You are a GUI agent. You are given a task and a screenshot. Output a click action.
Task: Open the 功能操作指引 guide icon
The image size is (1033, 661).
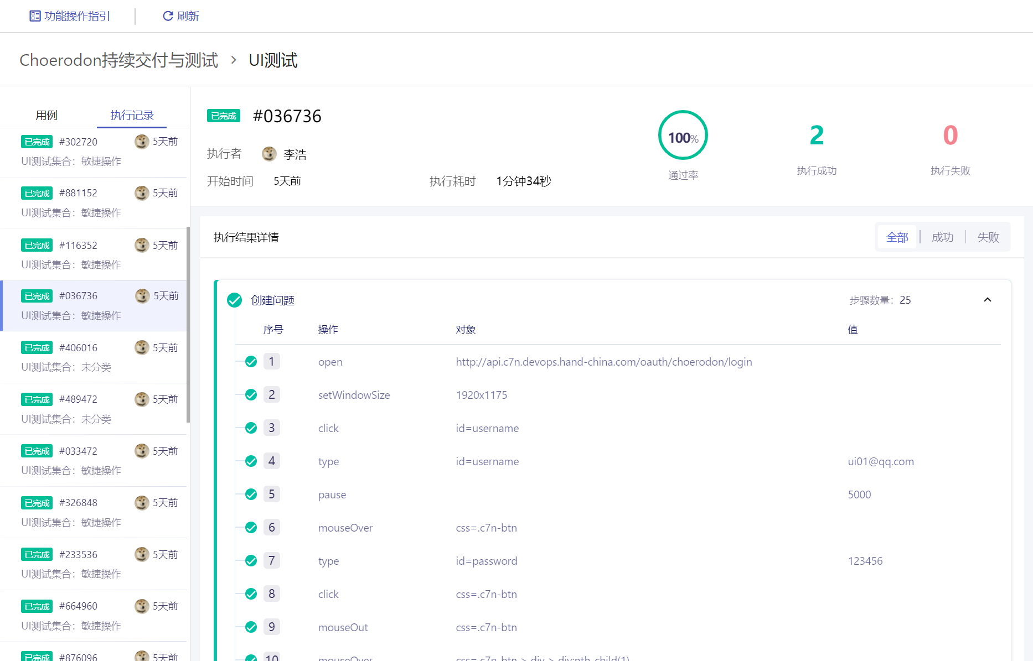[x=35, y=16]
